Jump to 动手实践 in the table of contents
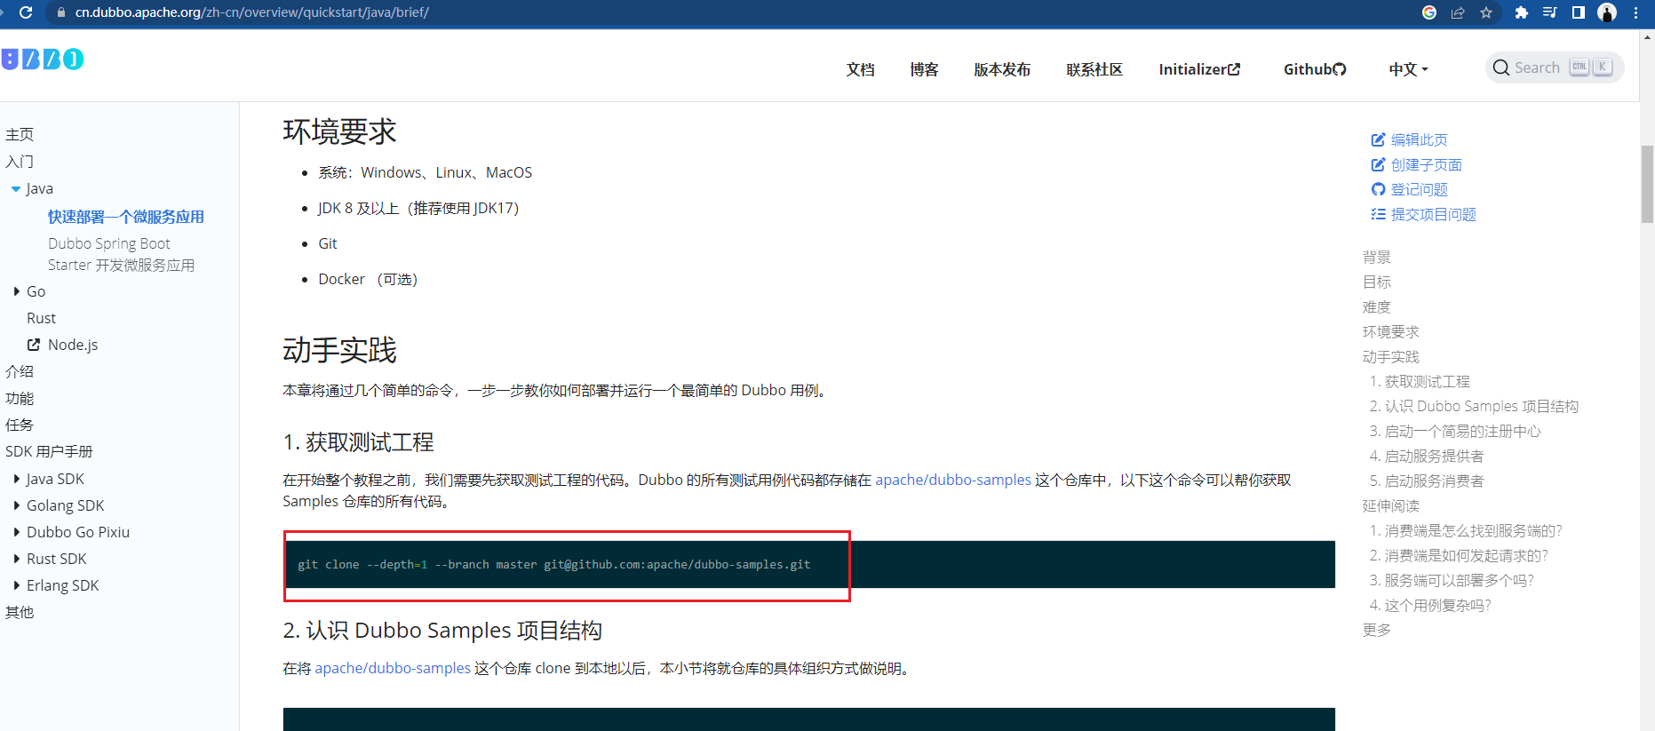Image resolution: width=1655 pixels, height=731 pixels. point(1391,356)
